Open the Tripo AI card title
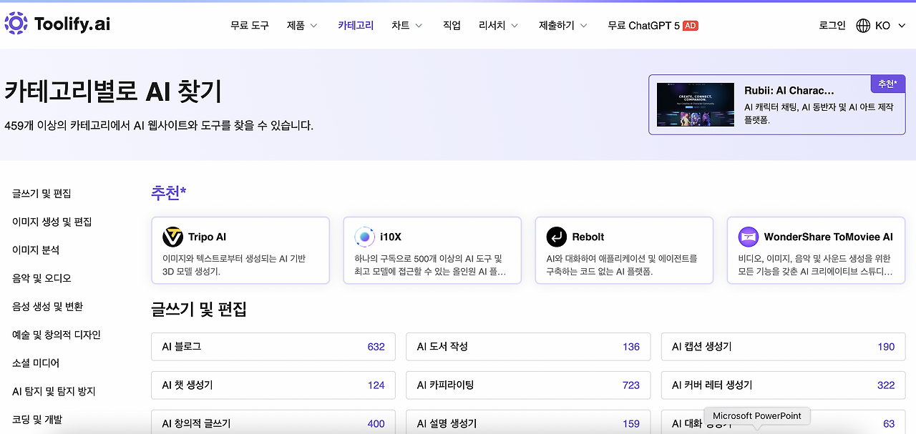916x434 pixels. (x=208, y=237)
